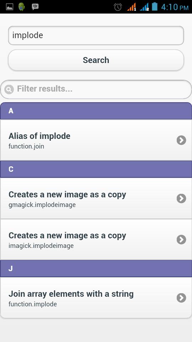Select the J section header

point(96,269)
